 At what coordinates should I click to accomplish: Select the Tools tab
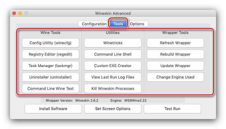(118, 24)
